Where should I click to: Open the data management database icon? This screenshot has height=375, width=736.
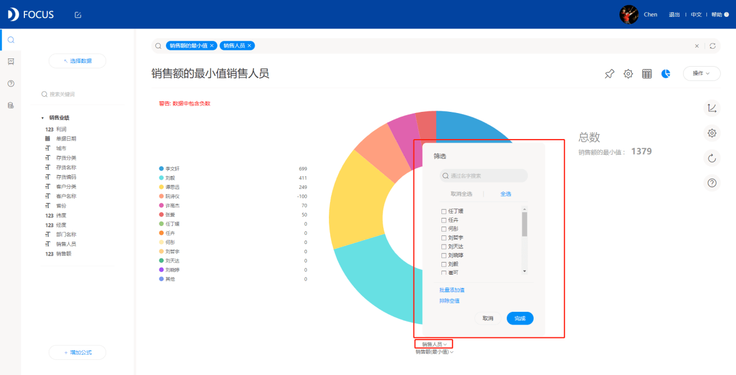pyautogui.click(x=10, y=105)
